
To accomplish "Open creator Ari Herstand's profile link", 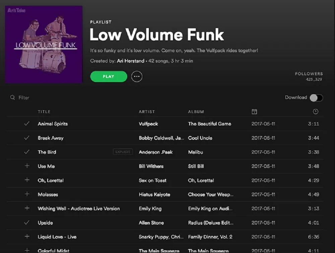I will click(x=131, y=61).
